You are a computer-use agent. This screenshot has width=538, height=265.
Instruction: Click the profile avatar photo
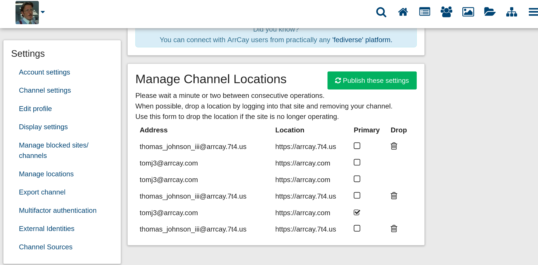[27, 12]
